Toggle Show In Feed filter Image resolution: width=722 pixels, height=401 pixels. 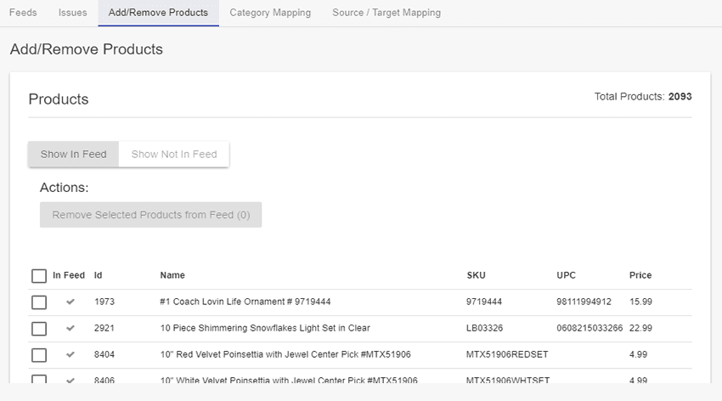tap(74, 155)
